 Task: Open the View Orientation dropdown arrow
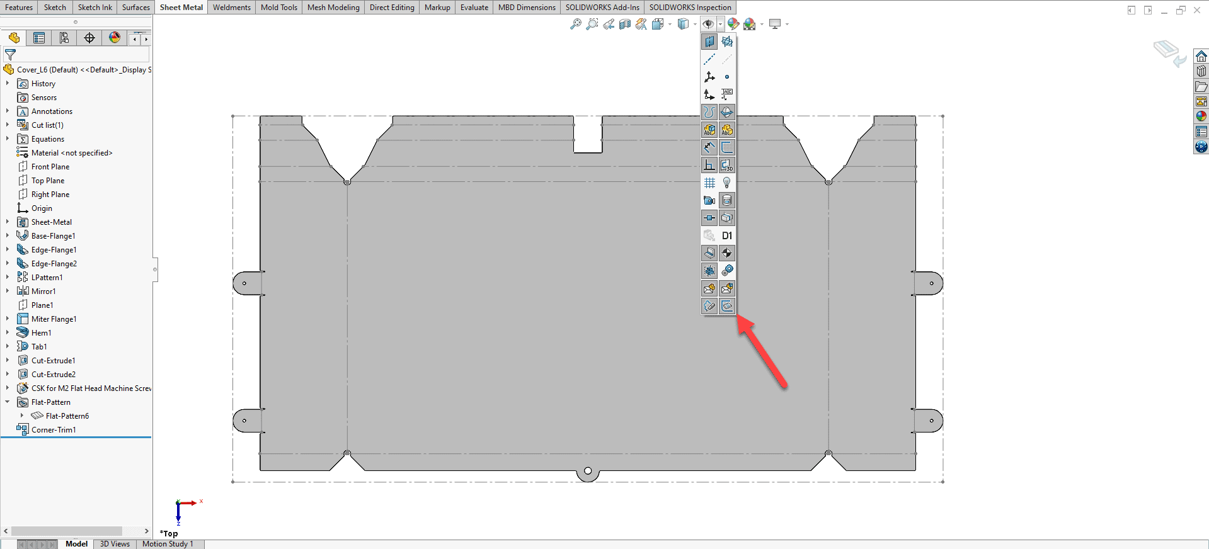click(x=670, y=24)
